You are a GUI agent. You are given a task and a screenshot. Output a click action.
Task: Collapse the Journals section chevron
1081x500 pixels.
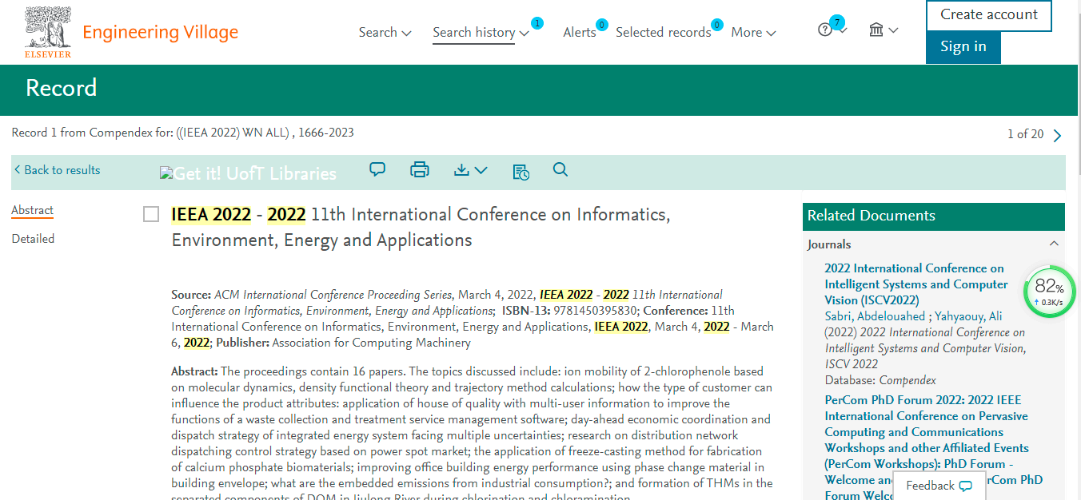pos(1054,244)
